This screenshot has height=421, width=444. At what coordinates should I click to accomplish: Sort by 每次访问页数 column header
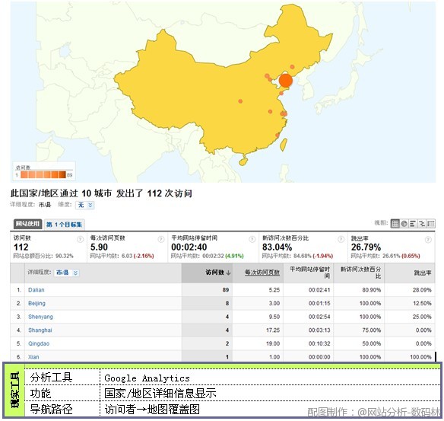coord(262,273)
